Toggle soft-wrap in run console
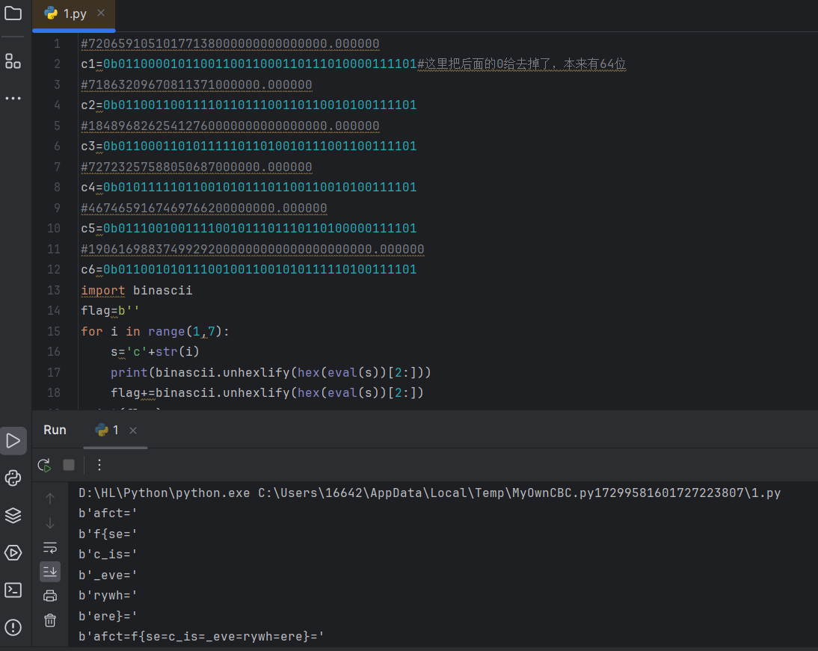This screenshot has height=651, width=818. click(x=50, y=547)
